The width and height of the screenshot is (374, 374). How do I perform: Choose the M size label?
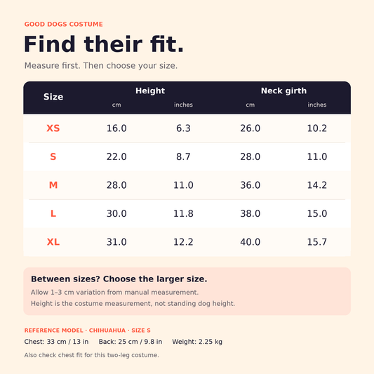pos(53,185)
